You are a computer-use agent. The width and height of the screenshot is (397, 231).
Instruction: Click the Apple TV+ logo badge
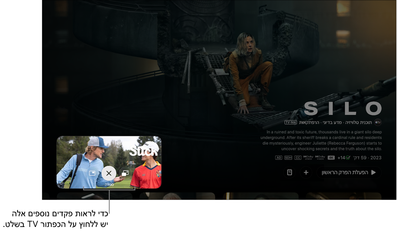(x=378, y=122)
